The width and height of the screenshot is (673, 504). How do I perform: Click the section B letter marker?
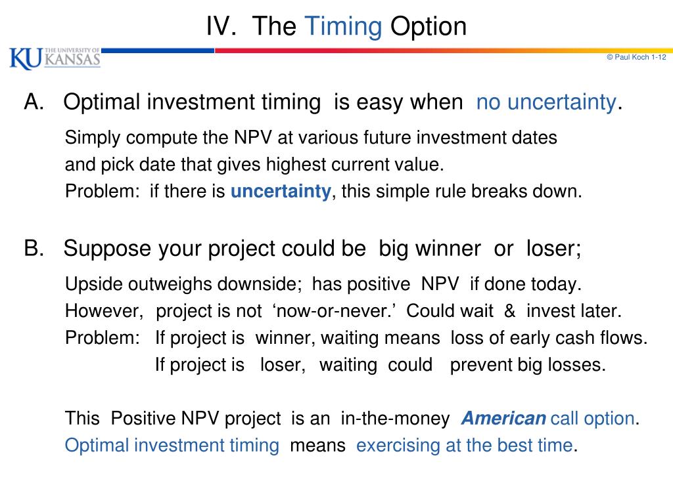point(34,249)
